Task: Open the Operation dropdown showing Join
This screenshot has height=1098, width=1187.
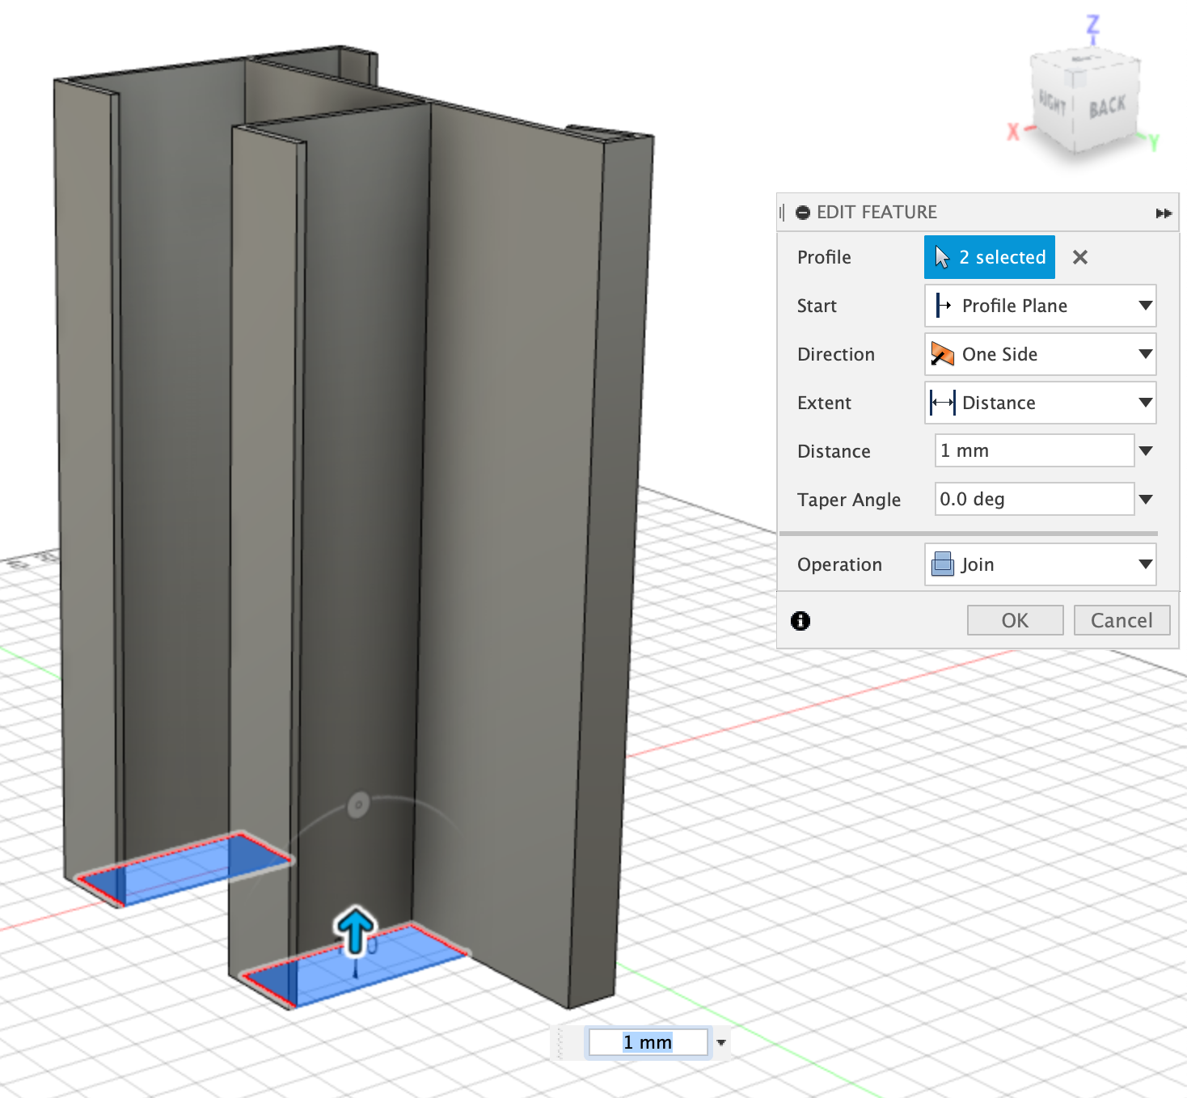Action: coord(1040,564)
